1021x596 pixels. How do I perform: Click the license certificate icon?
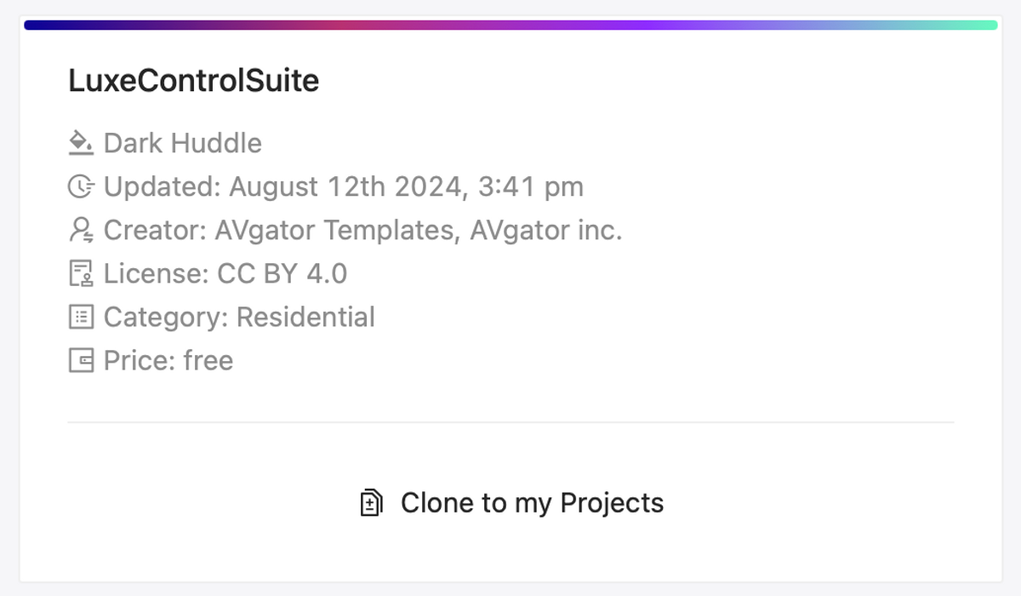point(81,273)
